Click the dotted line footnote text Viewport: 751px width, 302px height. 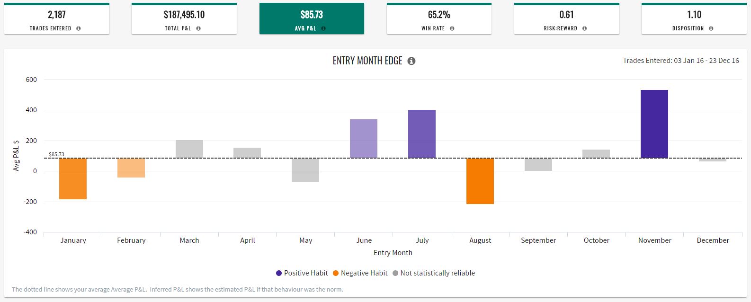(x=178, y=289)
